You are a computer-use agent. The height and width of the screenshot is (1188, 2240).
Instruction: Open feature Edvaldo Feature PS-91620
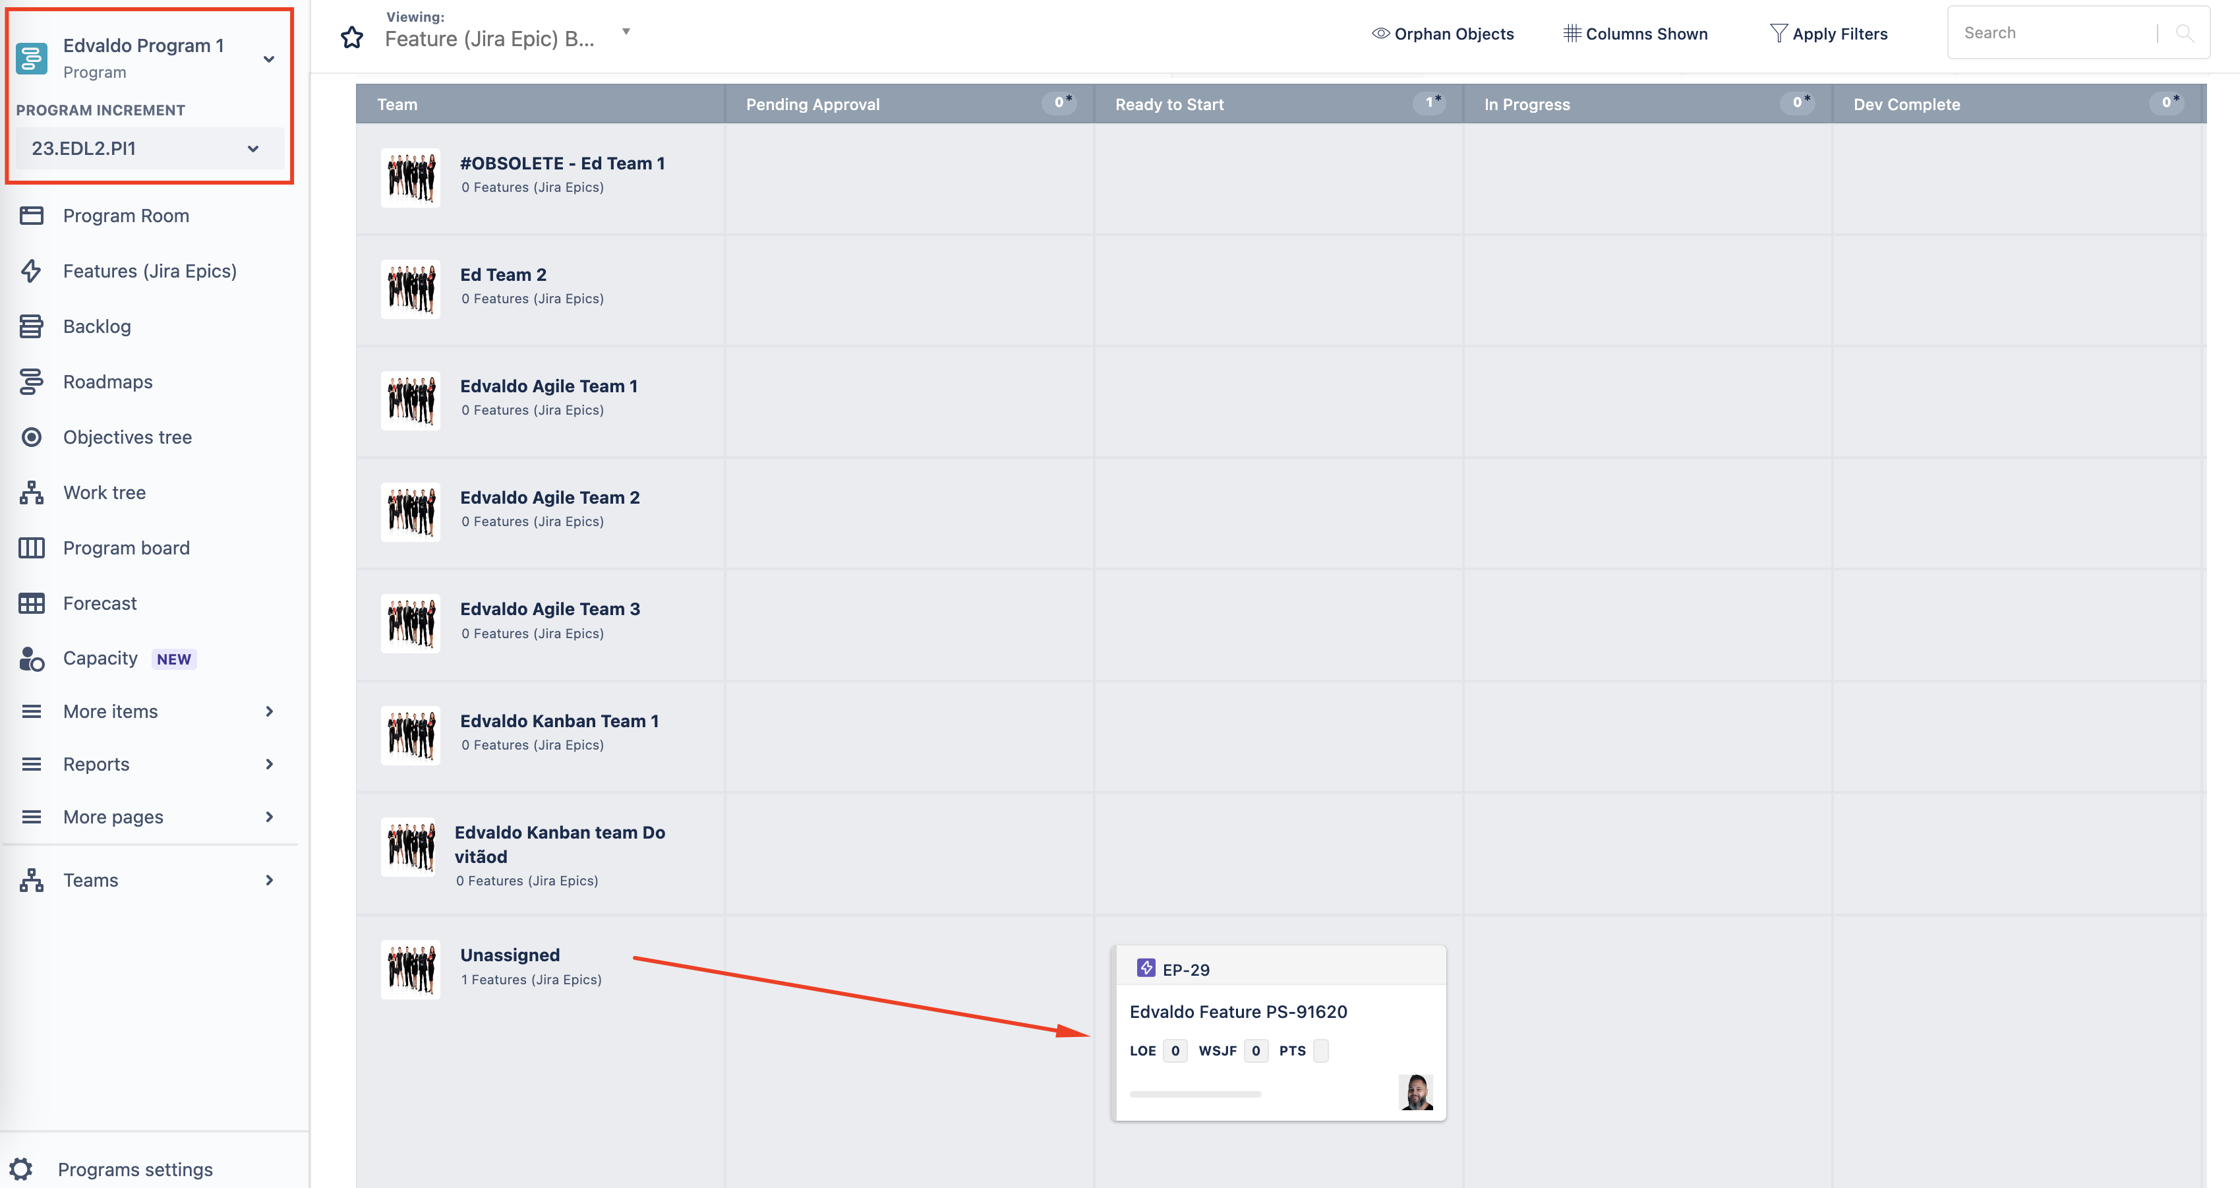pos(1237,1011)
